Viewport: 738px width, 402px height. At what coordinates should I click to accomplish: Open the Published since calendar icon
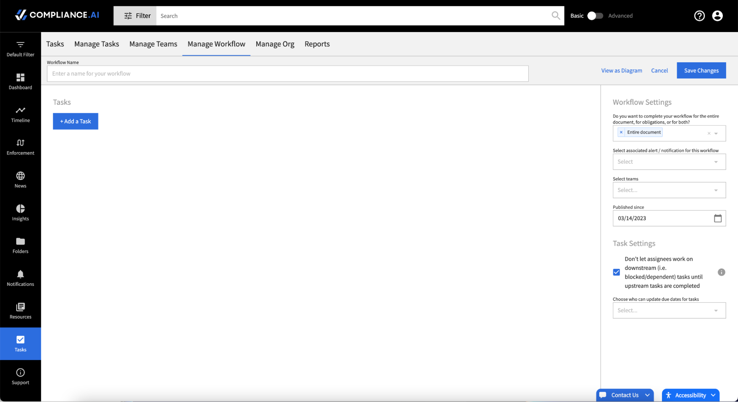718,218
